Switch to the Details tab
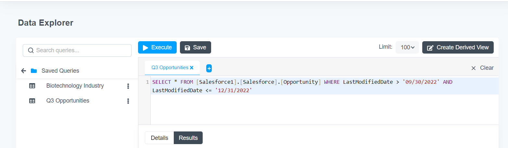 (x=159, y=138)
